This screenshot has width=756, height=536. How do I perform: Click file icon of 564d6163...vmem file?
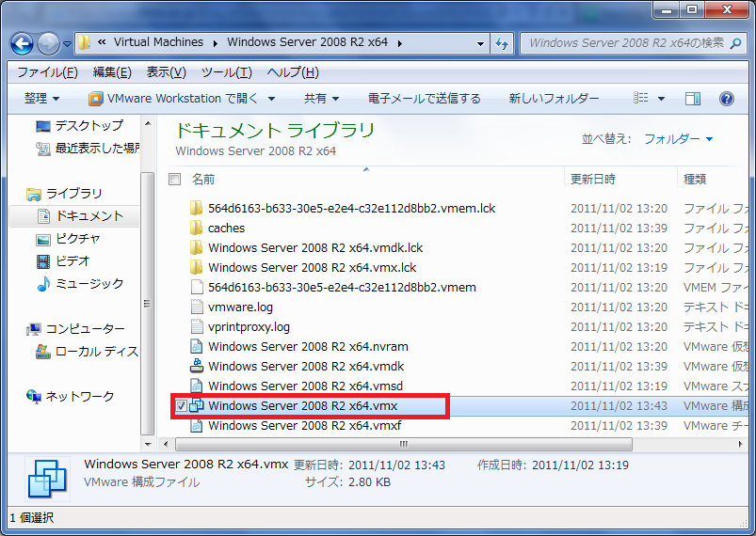click(x=197, y=287)
